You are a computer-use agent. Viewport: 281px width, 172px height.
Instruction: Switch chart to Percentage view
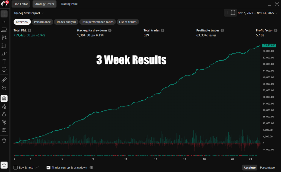click(267, 168)
